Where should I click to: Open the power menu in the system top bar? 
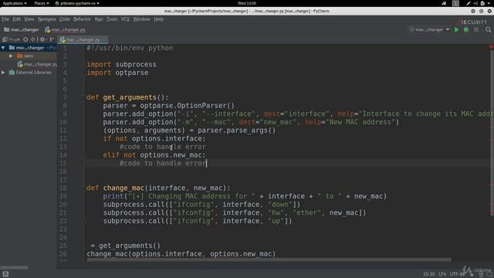pyautogui.click(x=485, y=3)
